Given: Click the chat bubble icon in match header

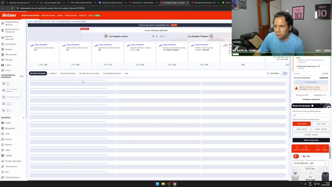Looking at the screenshot, I should 164,36.
